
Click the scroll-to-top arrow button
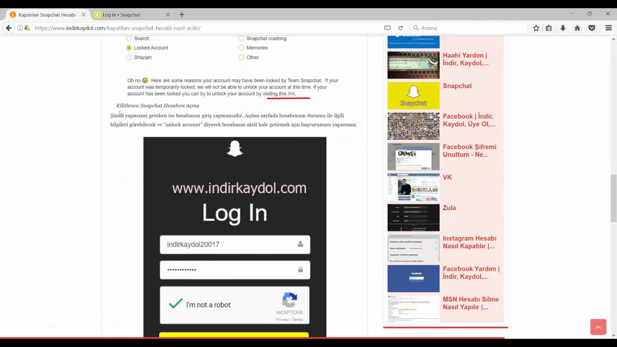tap(598, 327)
